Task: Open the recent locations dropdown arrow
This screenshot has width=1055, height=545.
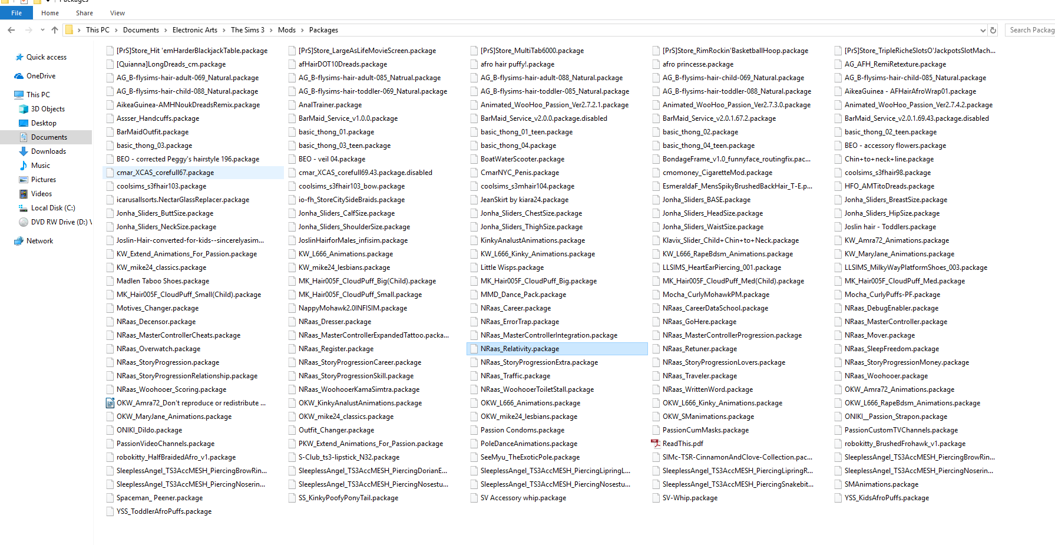Action: coord(42,30)
